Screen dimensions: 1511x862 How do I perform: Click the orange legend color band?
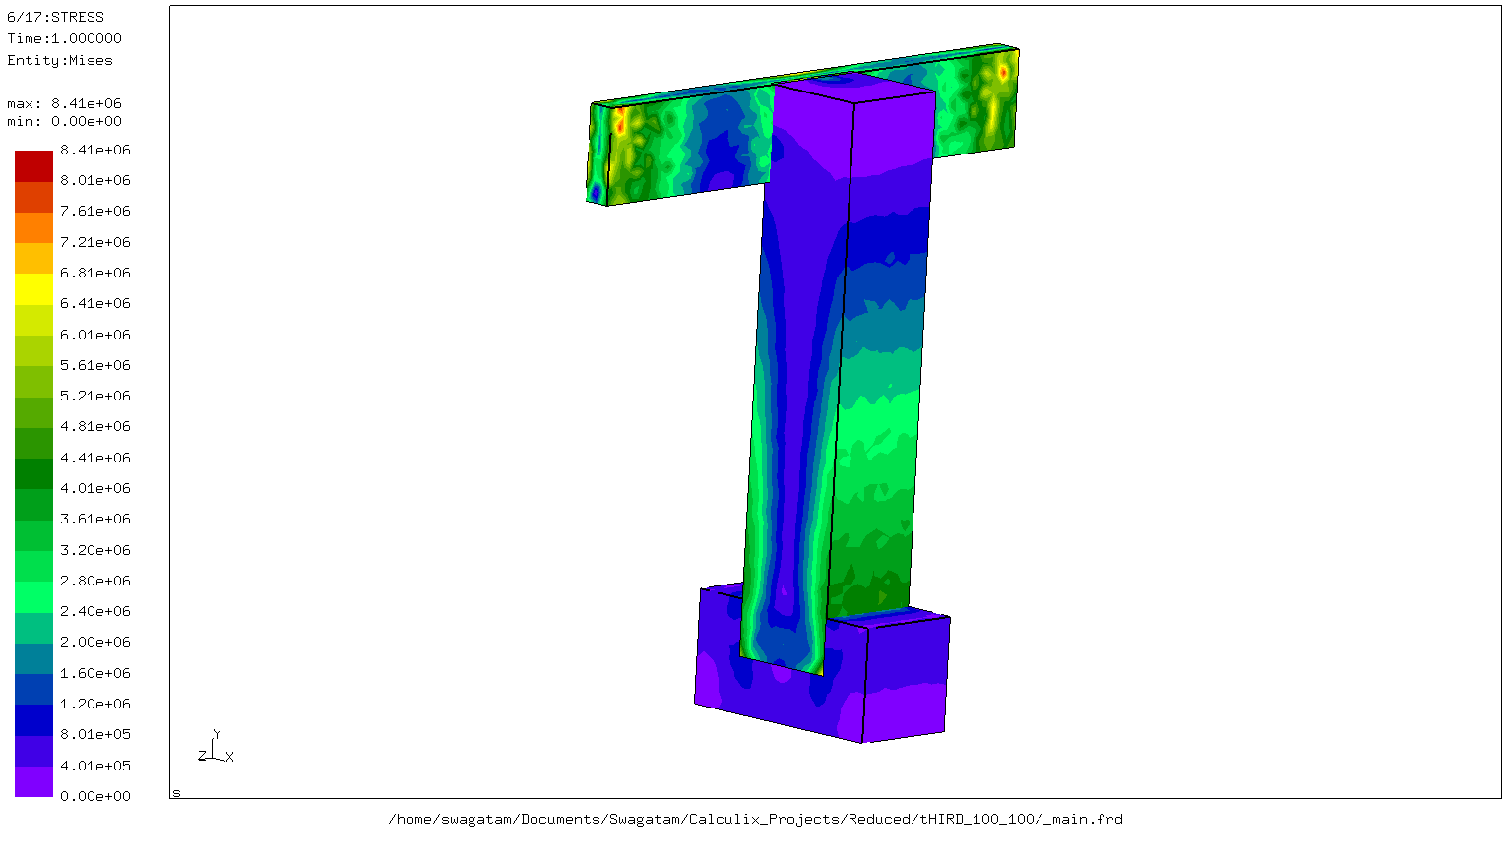33,227
